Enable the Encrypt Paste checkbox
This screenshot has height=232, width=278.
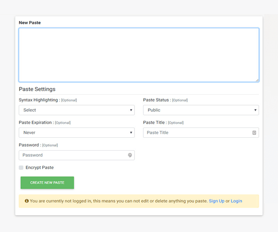(x=21, y=168)
